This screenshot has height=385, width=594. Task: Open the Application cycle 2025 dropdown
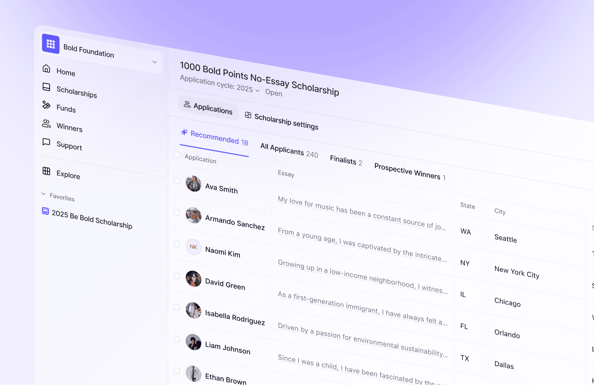220,84
